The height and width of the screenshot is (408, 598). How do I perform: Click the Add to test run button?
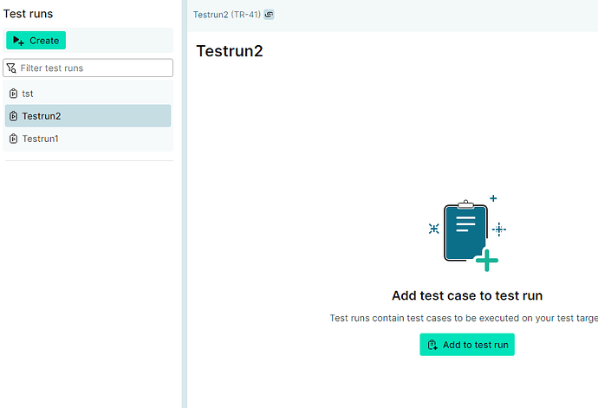point(467,345)
